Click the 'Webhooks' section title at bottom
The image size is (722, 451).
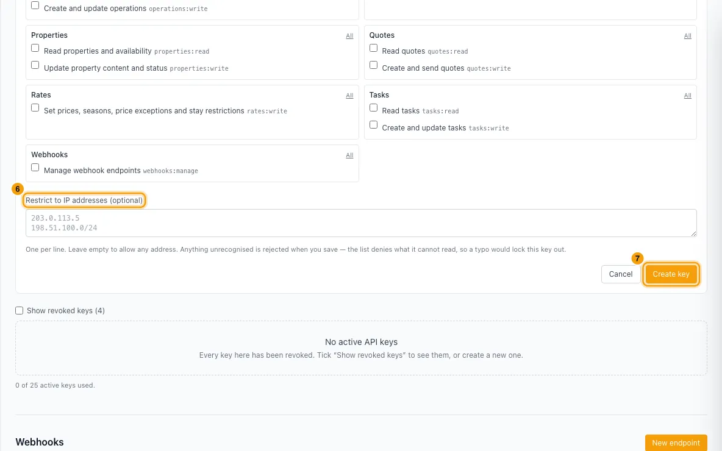(40, 442)
